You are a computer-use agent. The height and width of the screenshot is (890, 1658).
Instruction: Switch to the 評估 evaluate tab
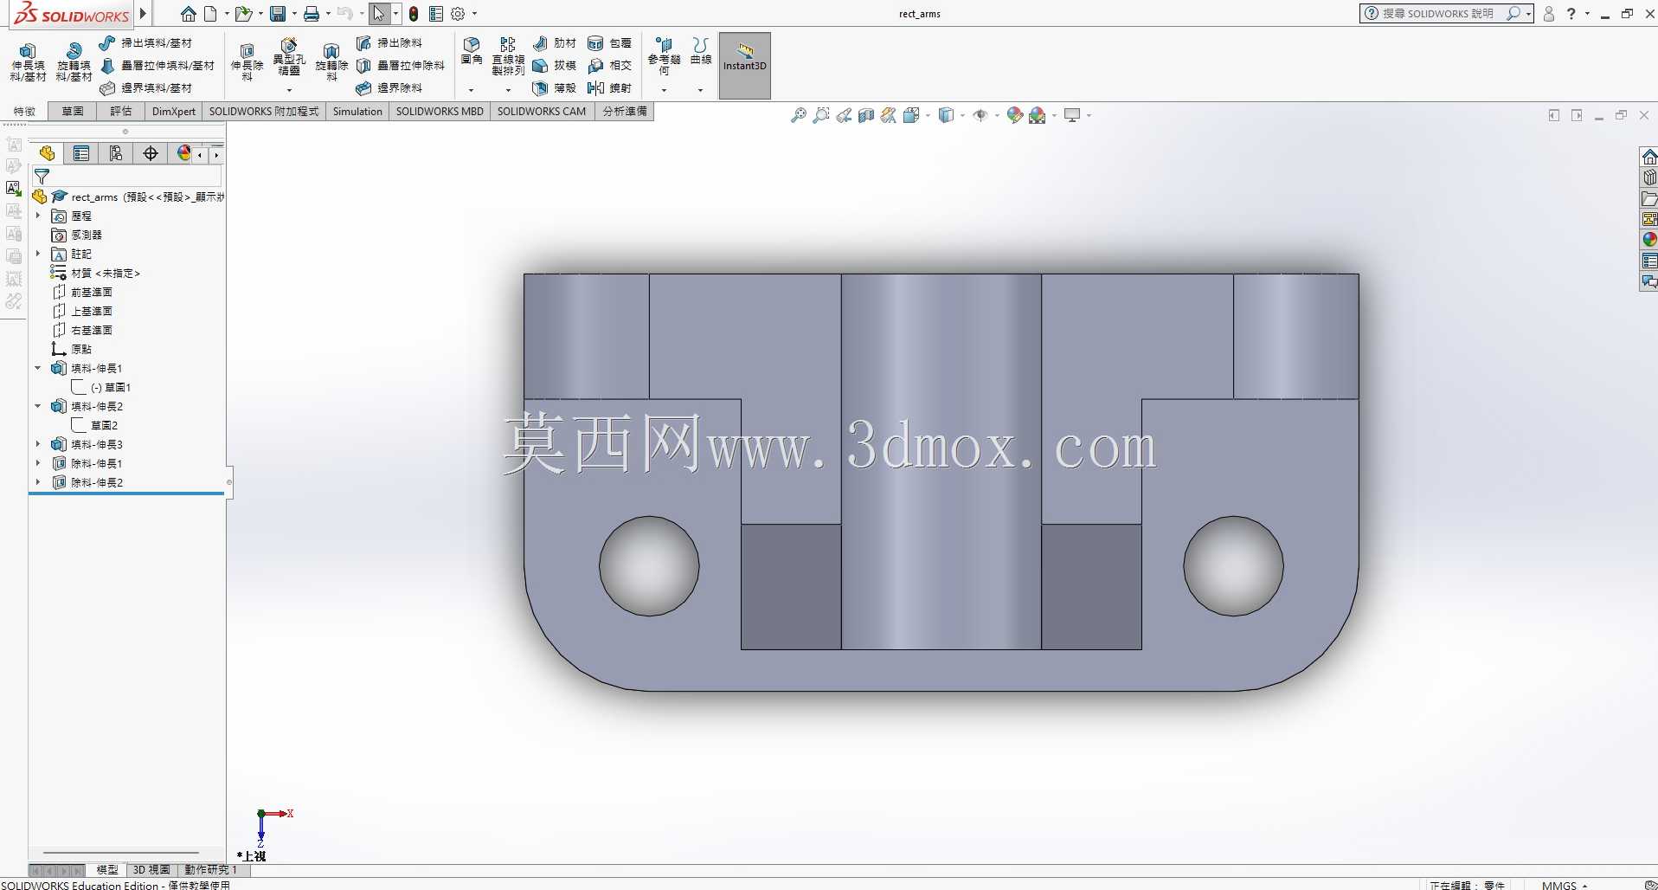click(x=121, y=112)
